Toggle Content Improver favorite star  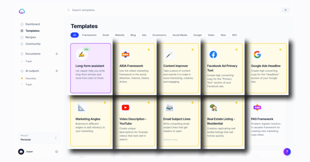(193, 50)
